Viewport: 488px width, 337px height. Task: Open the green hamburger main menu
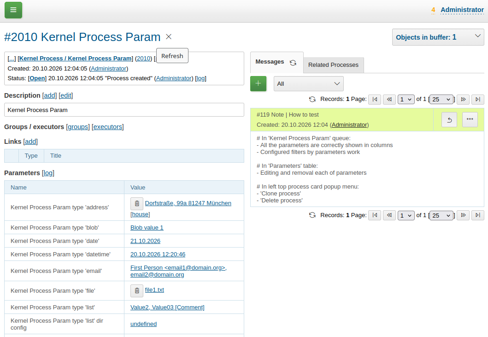pos(13,10)
